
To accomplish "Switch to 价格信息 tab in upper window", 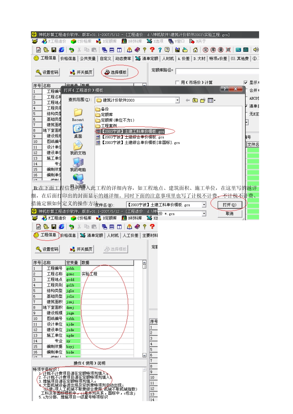I will click(x=68, y=59).
